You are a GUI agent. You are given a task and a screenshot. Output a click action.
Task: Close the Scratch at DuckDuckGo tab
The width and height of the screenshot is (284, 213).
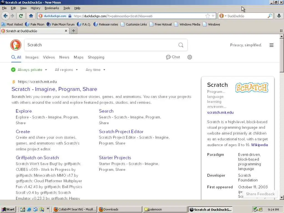66,31
